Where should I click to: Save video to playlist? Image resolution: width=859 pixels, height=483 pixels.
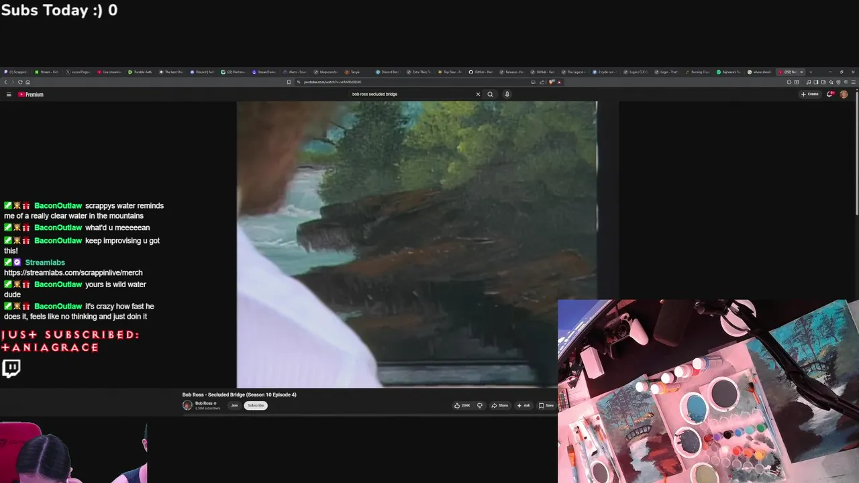546,405
